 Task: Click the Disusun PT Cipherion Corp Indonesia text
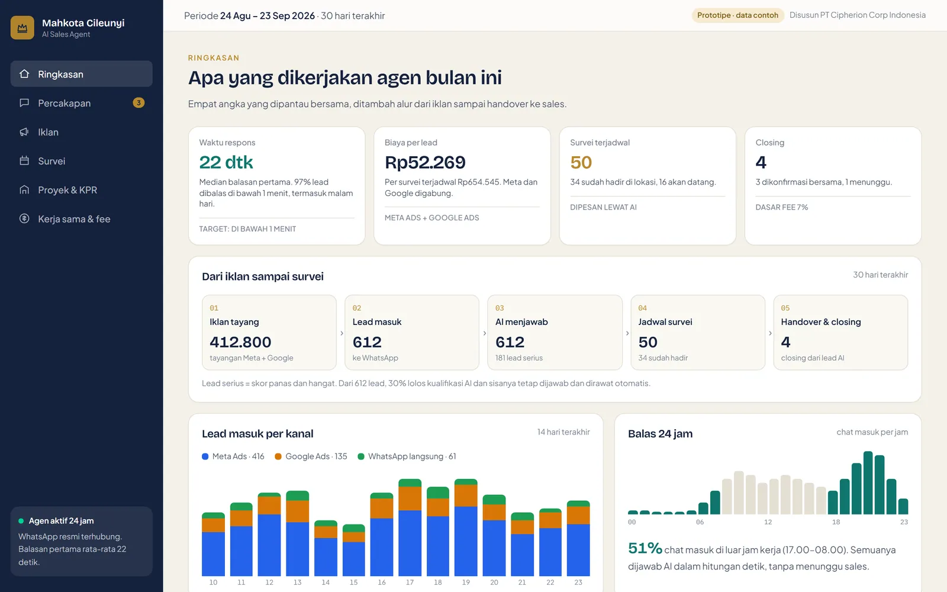point(858,15)
